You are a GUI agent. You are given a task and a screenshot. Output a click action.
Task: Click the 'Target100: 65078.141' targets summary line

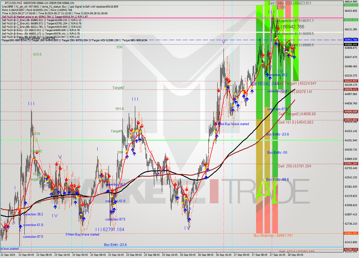[x=74, y=40]
